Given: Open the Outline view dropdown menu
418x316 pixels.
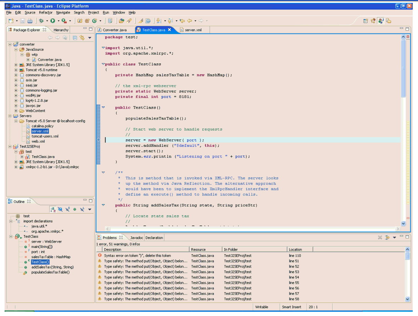Looking at the screenshot, I should pos(90,210).
